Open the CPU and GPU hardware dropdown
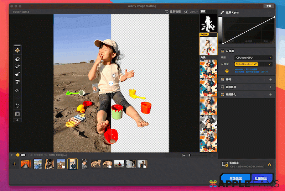This screenshot has width=285, height=191. (253, 57)
